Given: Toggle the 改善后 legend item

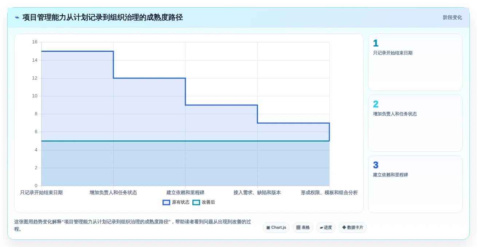Looking at the screenshot, I should (x=204, y=202).
